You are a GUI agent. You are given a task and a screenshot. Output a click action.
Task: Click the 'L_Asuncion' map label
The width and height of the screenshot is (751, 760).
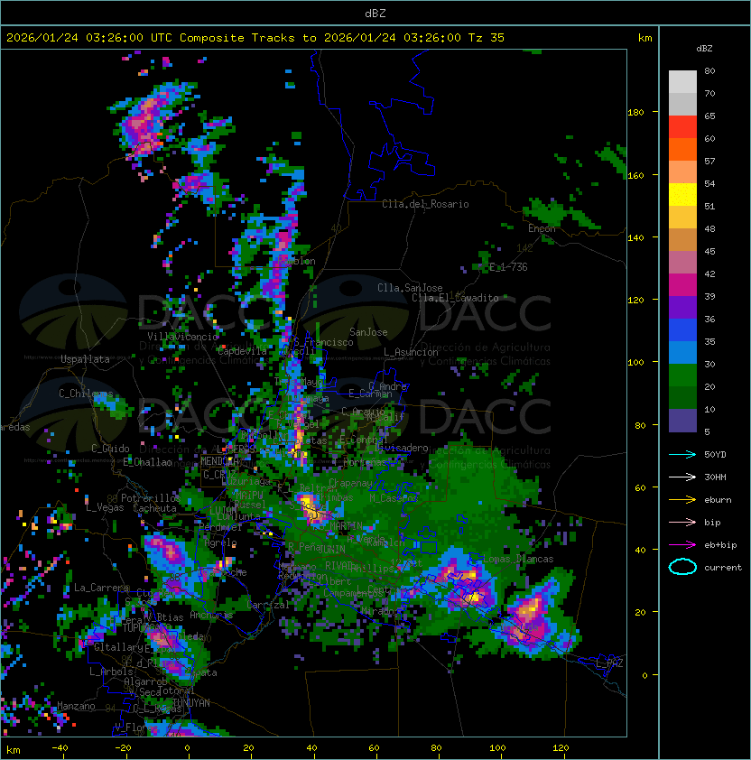411,352
